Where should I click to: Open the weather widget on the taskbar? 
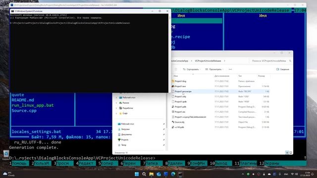pyautogui.click(x=8, y=174)
